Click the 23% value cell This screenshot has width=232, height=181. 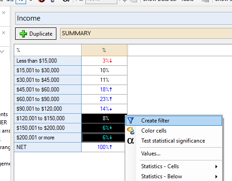tap(104, 99)
